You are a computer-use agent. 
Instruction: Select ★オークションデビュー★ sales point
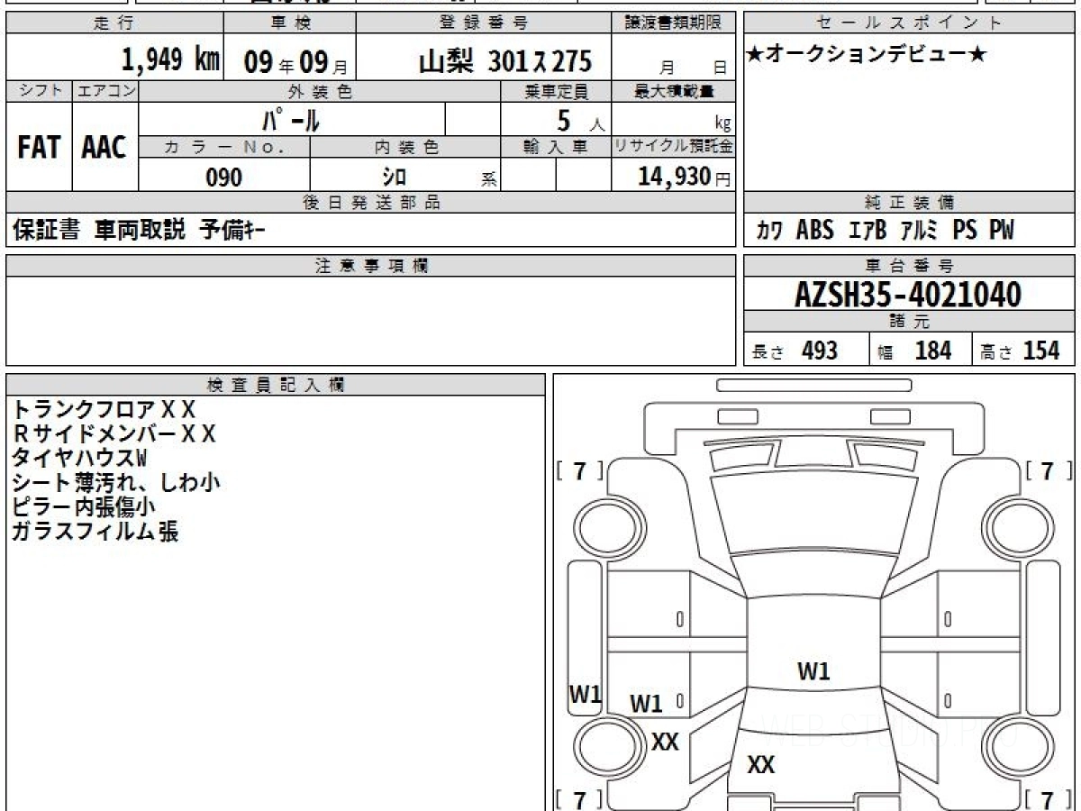tap(867, 55)
